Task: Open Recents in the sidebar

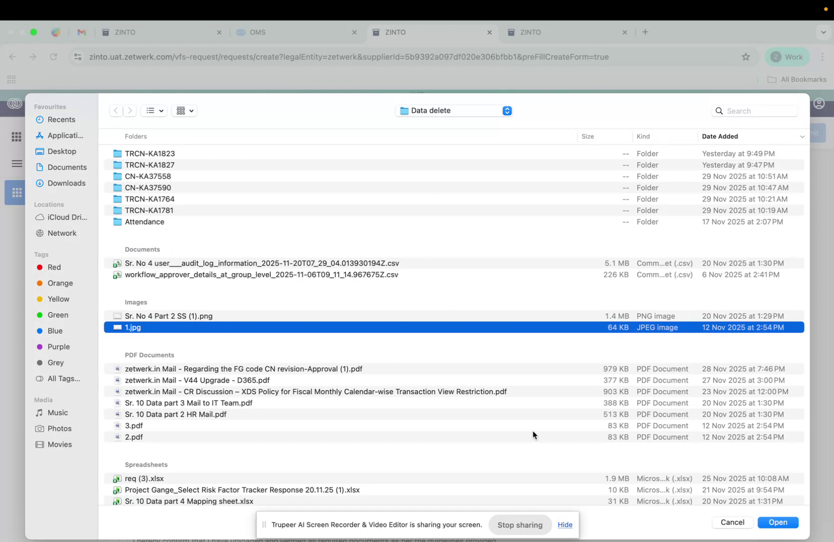Action: [x=61, y=119]
